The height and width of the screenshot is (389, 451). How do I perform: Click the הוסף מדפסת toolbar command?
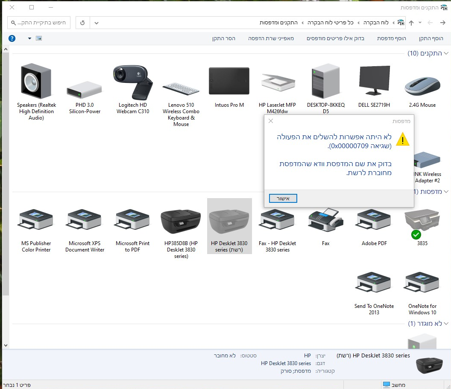pos(392,38)
